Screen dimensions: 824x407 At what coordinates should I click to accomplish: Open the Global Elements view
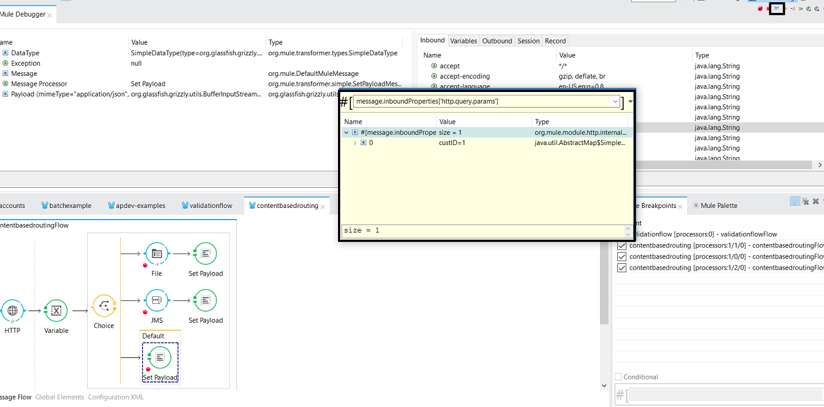(59, 398)
